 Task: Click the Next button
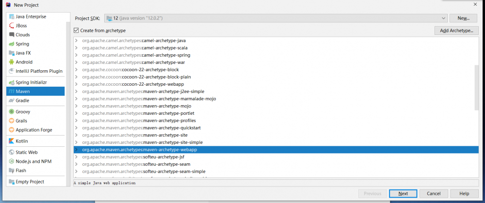point(403,193)
